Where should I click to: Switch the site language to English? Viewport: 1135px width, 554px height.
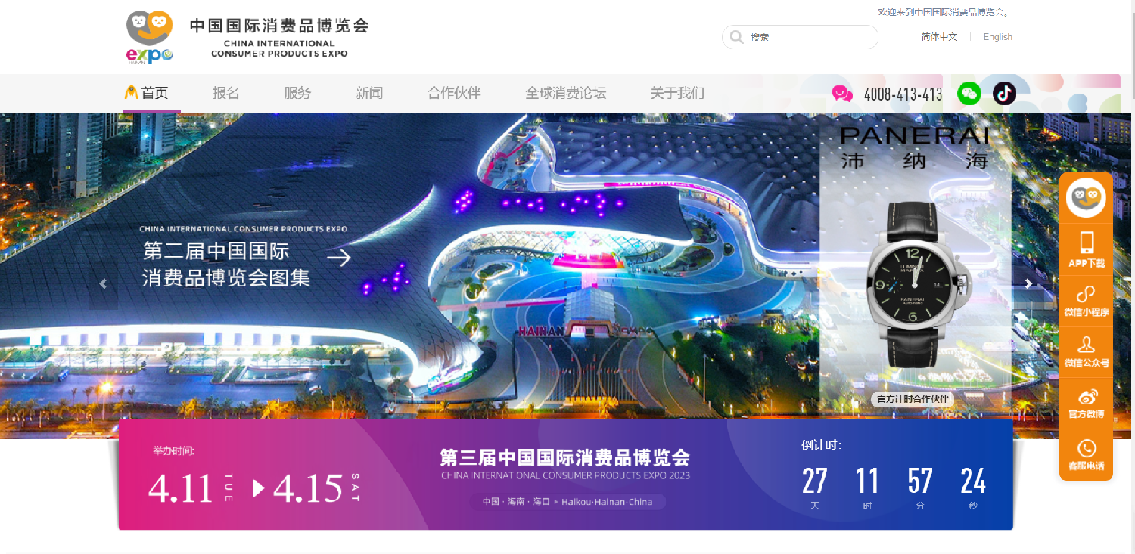(998, 37)
